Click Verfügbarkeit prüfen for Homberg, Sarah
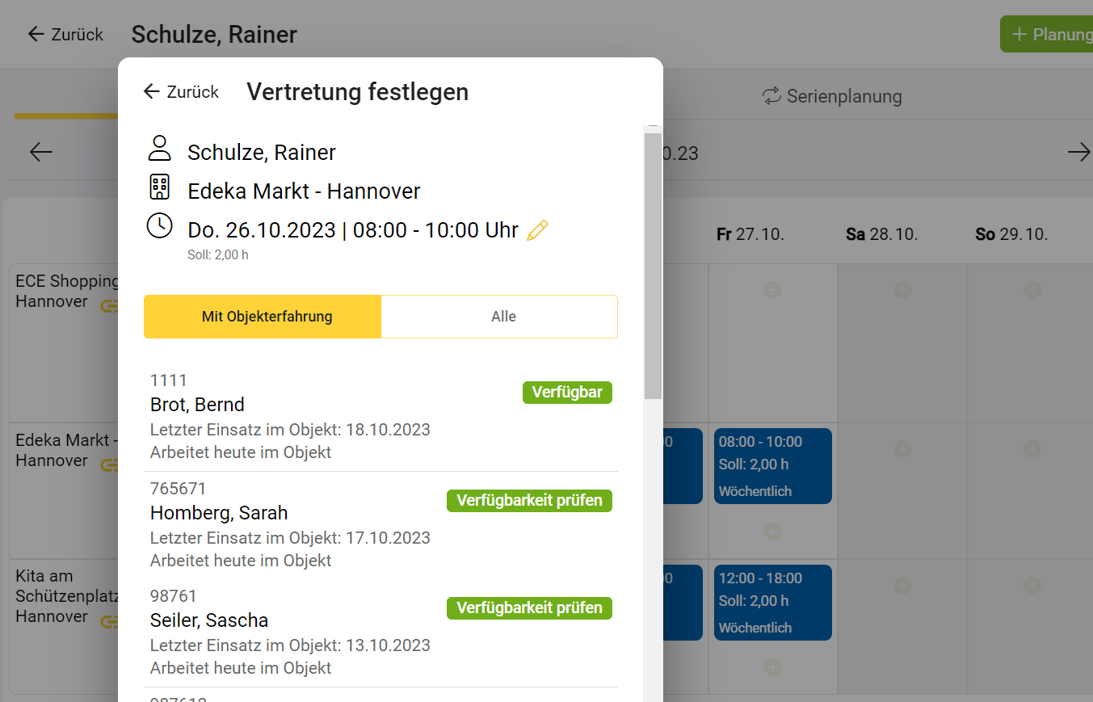The width and height of the screenshot is (1093, 702). tap(529, 501)
